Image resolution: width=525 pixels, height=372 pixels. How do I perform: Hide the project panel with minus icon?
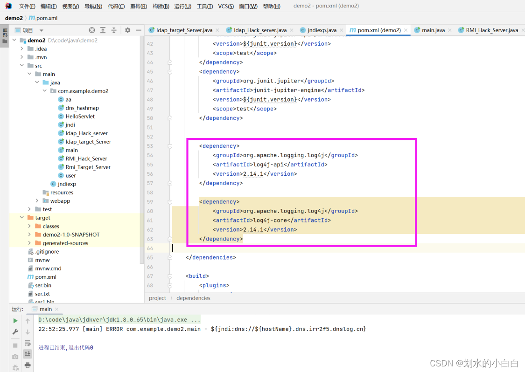pos(139,30)
